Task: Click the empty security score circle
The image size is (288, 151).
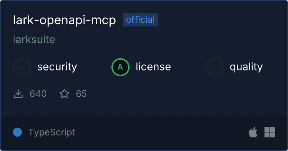Action: [x=22, y=67]
